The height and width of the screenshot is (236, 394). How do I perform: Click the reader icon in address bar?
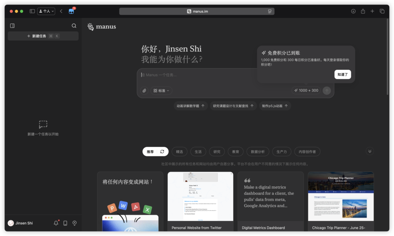pyautogui.click(x=270, y=11)
